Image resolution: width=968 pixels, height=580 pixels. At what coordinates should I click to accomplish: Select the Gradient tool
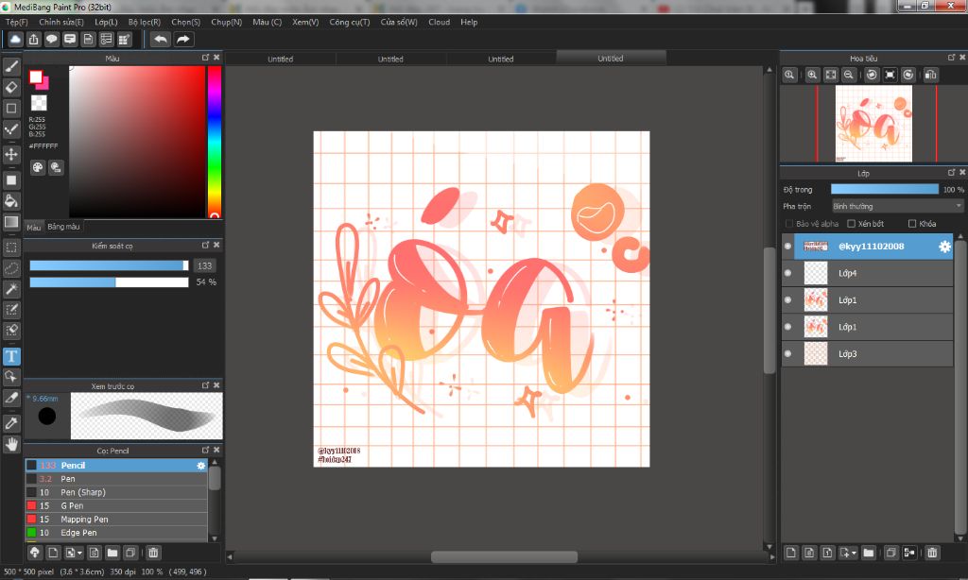click(x=11, y=221)
